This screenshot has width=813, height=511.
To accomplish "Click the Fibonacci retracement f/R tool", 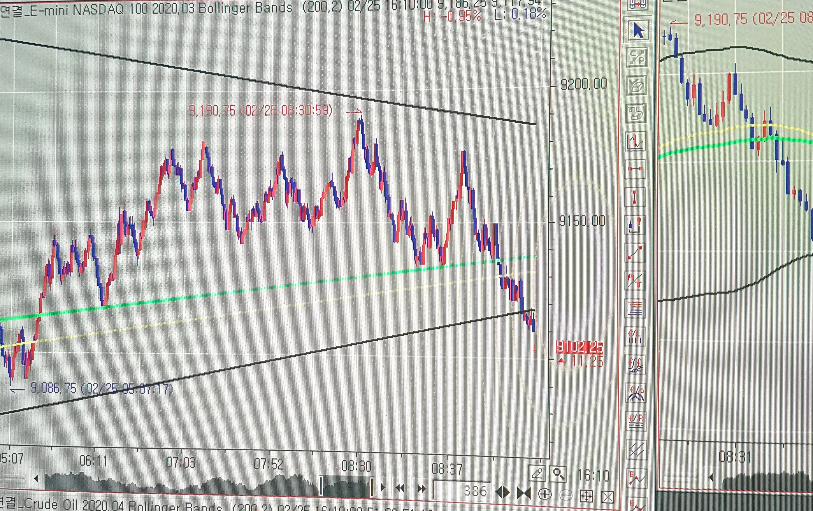I will tap(636, 421).
